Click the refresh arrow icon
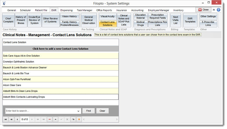The width and height of the screenshot is (227, 129). click(x=73, y=119)
